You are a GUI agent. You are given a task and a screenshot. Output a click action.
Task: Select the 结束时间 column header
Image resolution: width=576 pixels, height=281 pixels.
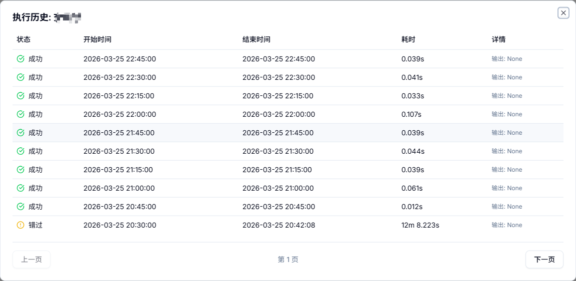click(x=256, y=39)
